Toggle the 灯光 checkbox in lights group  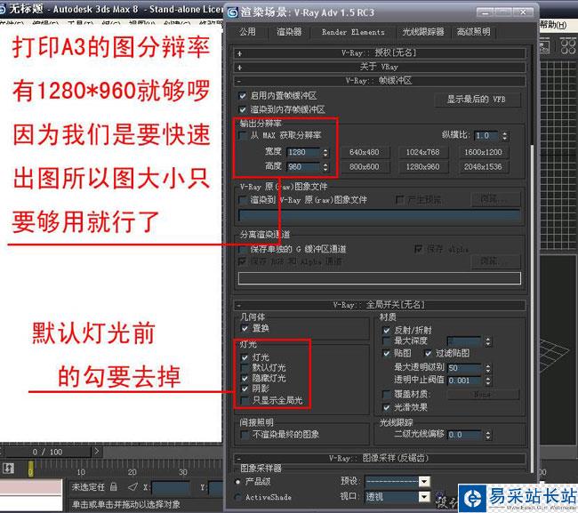click(245, 357)
